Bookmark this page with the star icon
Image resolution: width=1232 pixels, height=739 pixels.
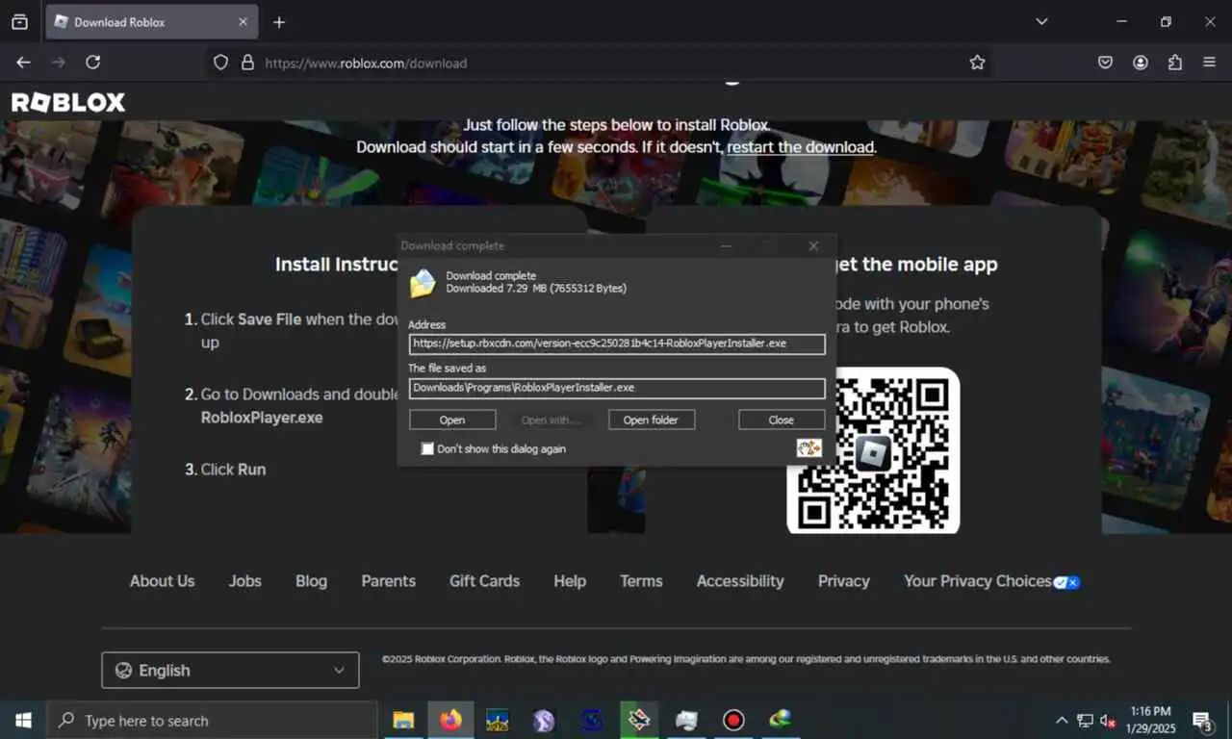click(977, 63)
